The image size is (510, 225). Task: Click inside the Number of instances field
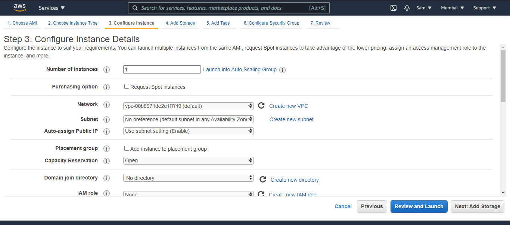(162, 69)
